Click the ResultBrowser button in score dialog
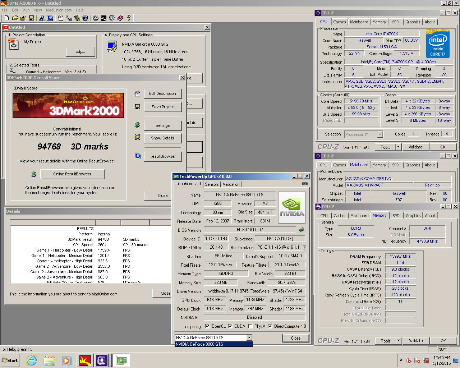This screenshot has height=368, width=460. (162, 156)
